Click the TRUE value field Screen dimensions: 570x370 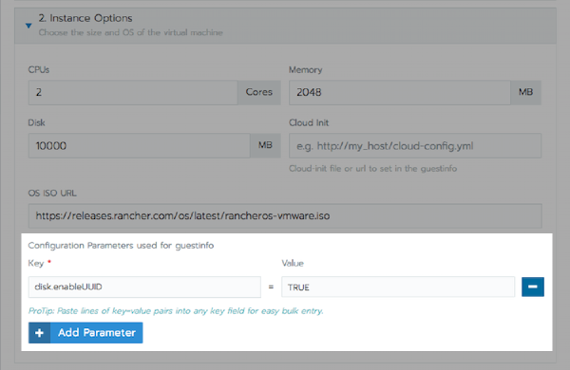398,287
